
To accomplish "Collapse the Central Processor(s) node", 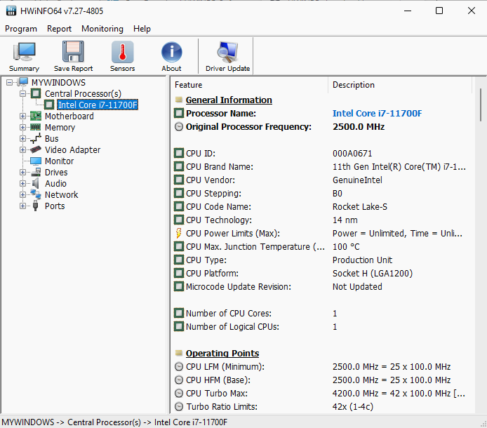I will coord(23,94).
